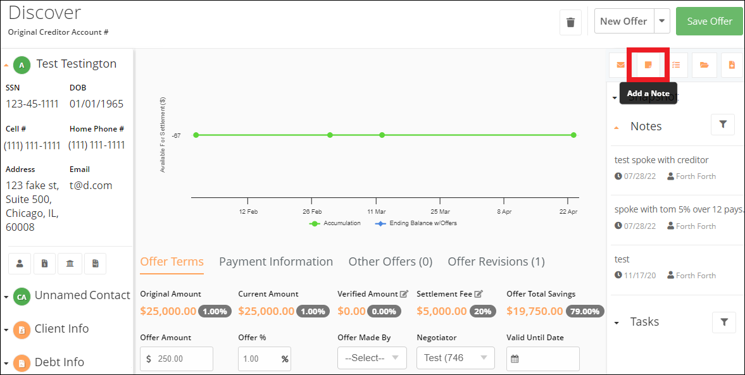
Task: Open the Other Offers (0) tab
Action: [391, 262]
